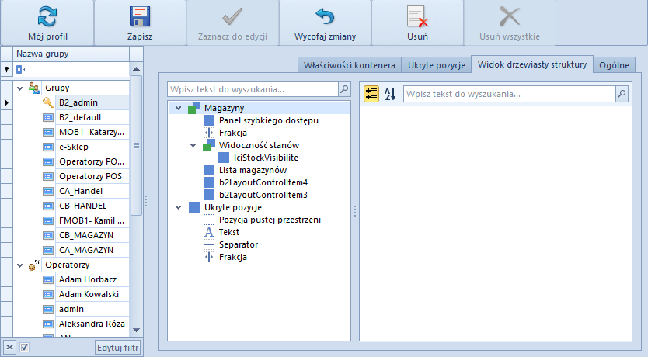
Task: Open the Ogólne tab
Action: click(614, 65)
